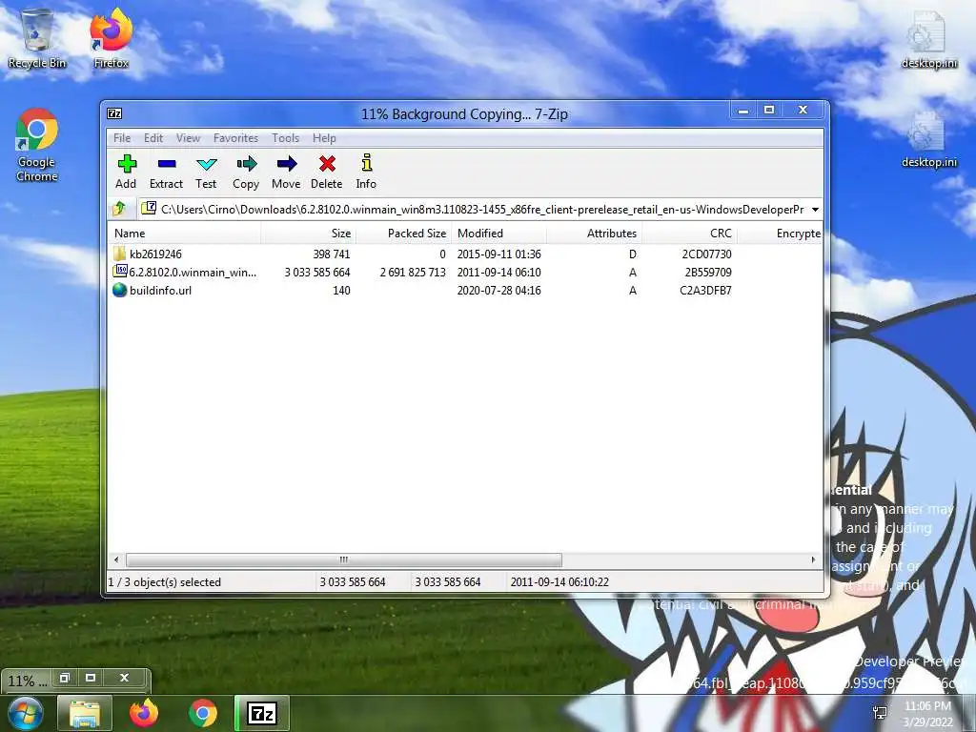
Task: Click status bar '1 / 3 object(s) selected'
Action: (164, 582)
